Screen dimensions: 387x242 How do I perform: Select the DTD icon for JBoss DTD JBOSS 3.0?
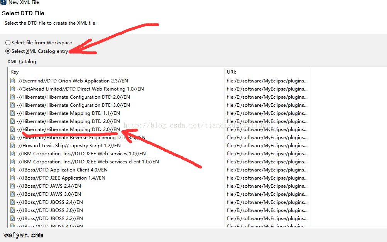(x=13, y=210)
